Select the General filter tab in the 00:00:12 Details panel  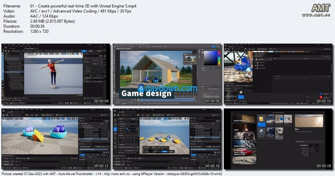[82, 155]
